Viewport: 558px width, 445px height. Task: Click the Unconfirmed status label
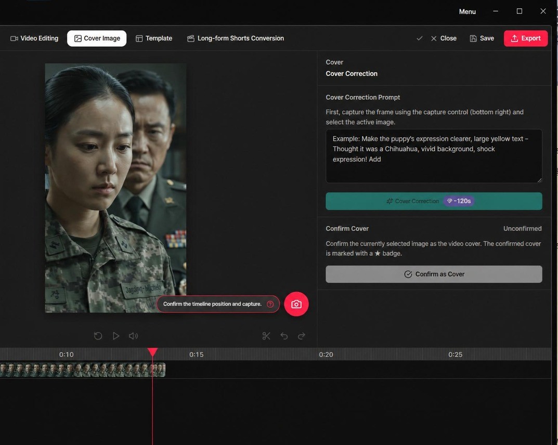pos(523,229)
